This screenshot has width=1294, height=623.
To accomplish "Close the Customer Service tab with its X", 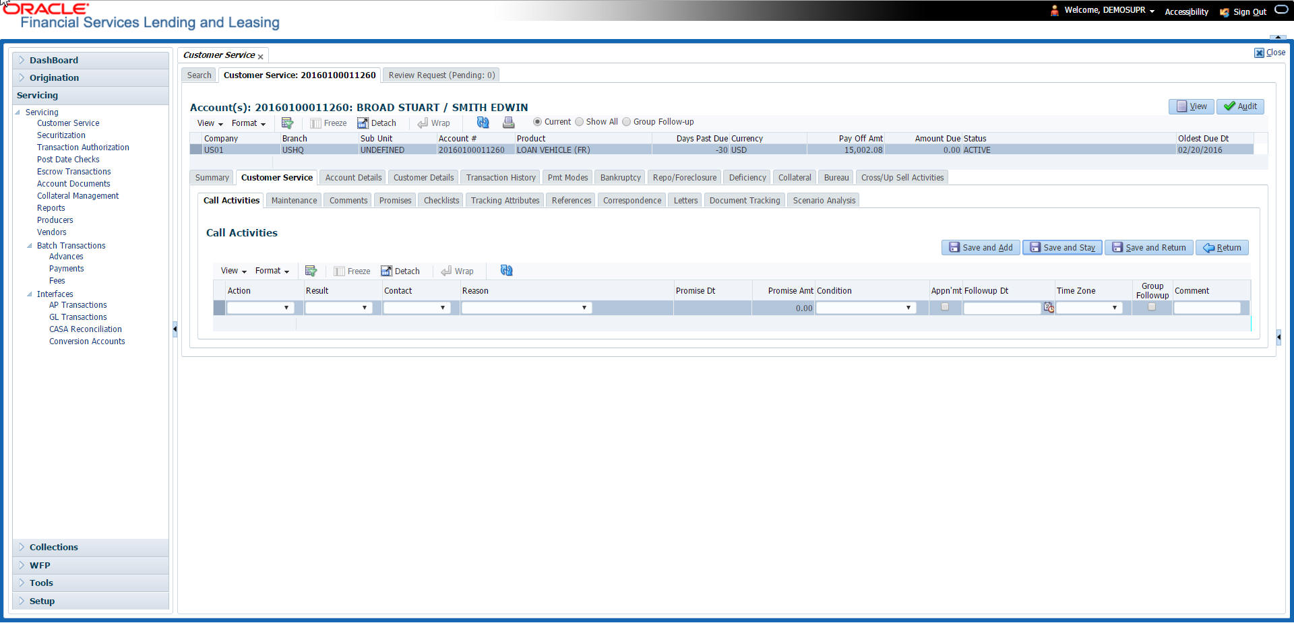I will (x=260, y=57).
